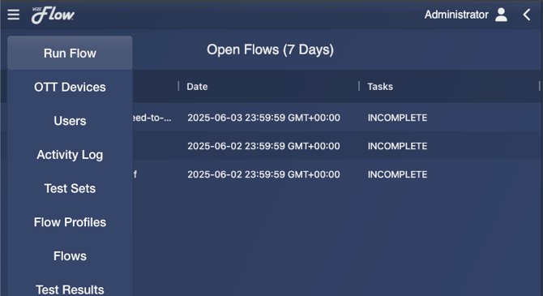Navigate to Flows in the menu
Image resolution: width=543 pixels, height=296 pixels.
pyautogui.click(x=70, y=255)
